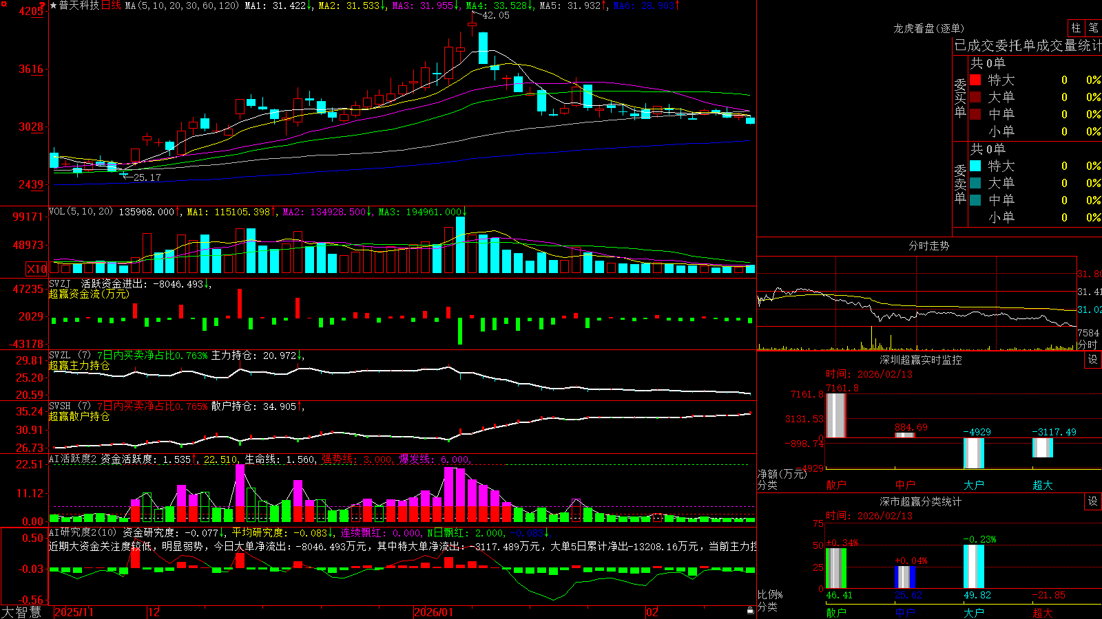Click the green MA4: 33.528 value
Screen dimensions: 1102x619
pos(500,6)
